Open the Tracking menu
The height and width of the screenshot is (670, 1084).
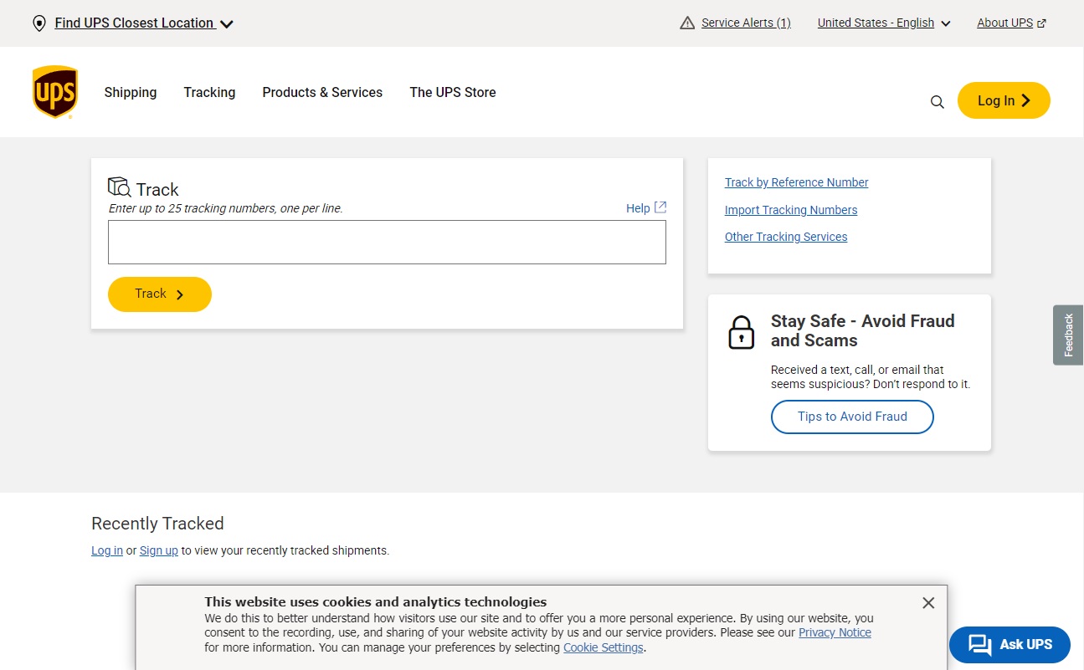pos(209,92)
